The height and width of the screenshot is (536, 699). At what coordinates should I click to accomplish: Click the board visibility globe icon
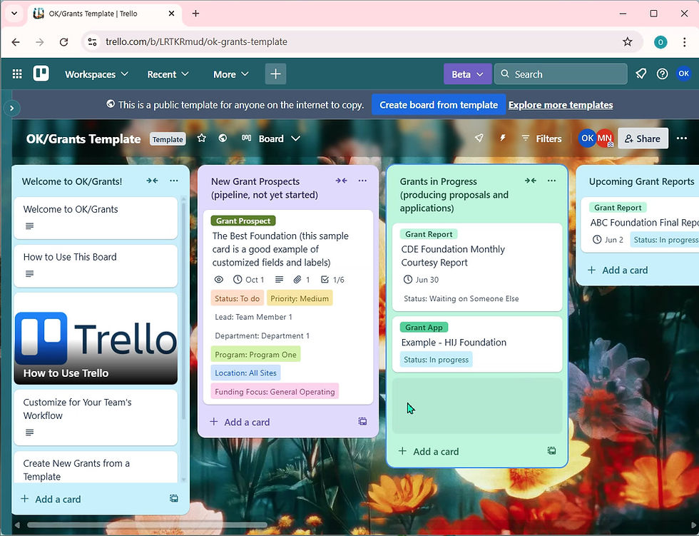(223, 138)
